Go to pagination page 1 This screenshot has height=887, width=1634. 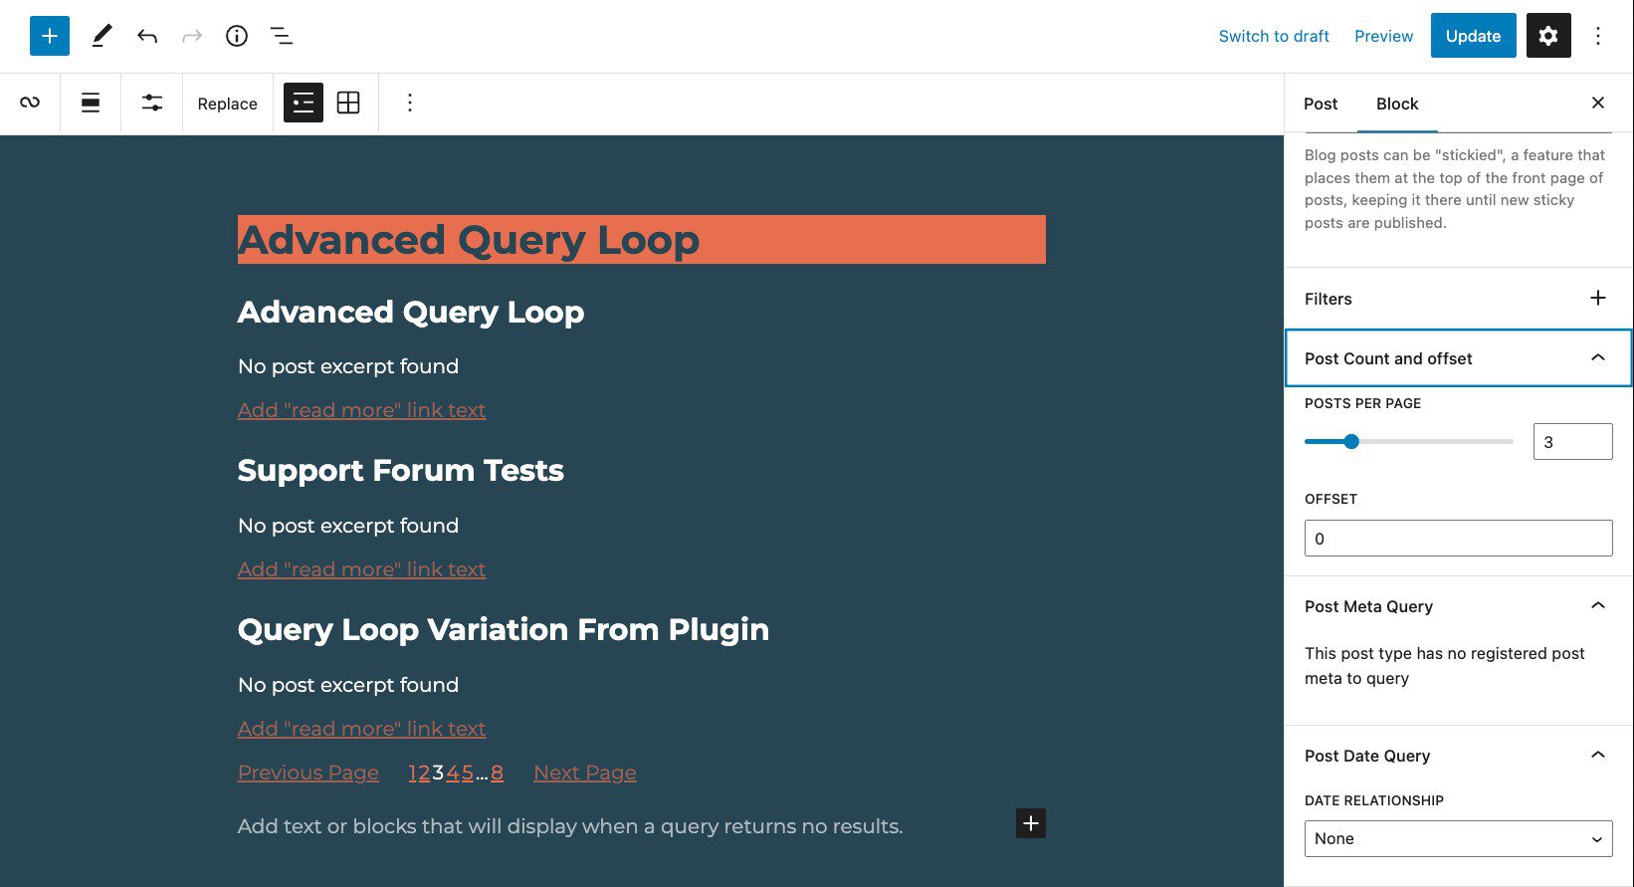413,773
